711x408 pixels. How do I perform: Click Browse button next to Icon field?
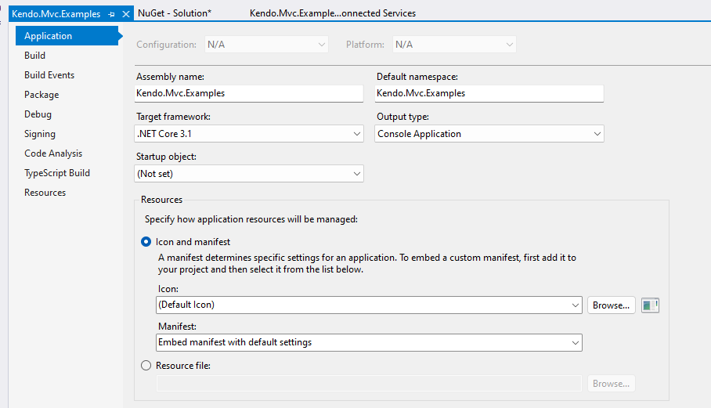click(x=611, y=305)
